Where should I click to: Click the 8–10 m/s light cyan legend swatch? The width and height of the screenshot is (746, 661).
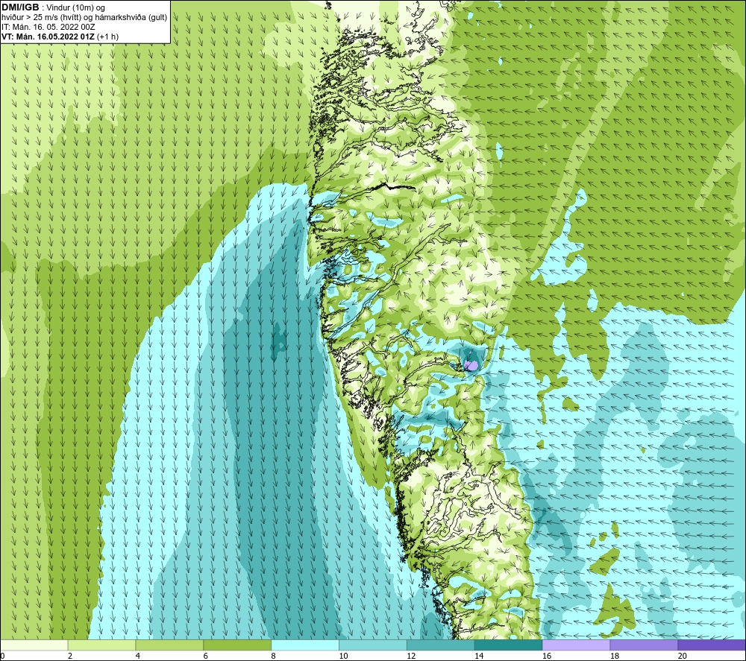point(305,645)
